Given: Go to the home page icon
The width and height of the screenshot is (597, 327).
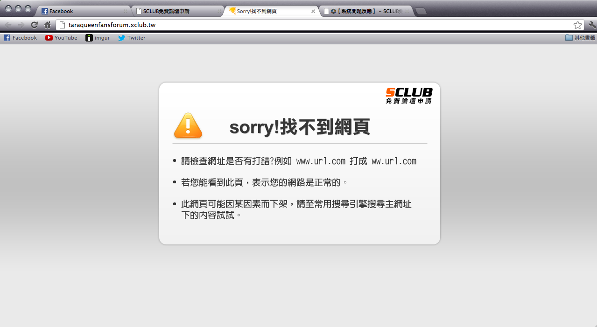Looking at the screenshot, I should coord(47,25).
